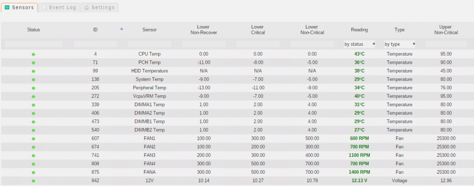Select the 'PCH Temp' sensor name
The height and width of the screenshot is (186, 474).
[150, 63]
